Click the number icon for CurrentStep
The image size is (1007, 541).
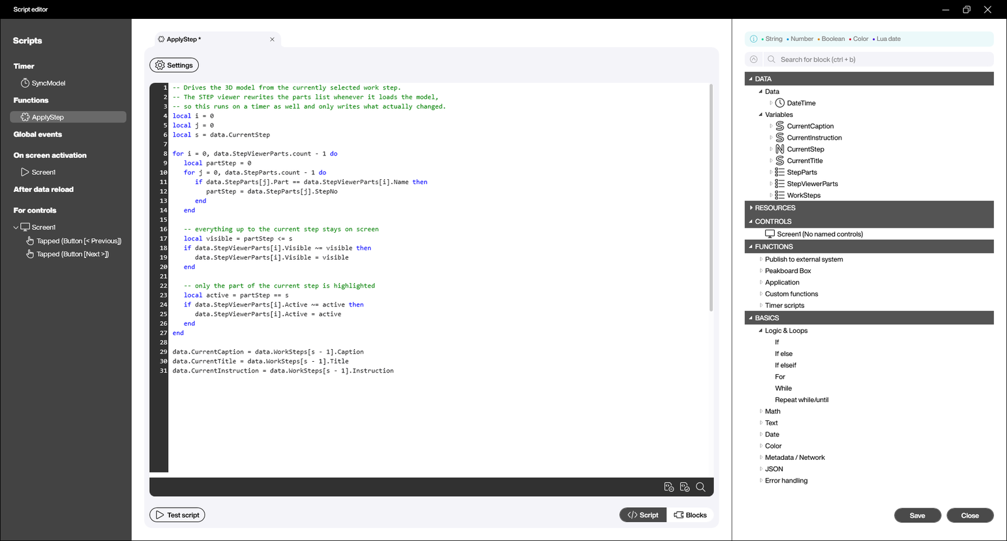coord(780,149)
